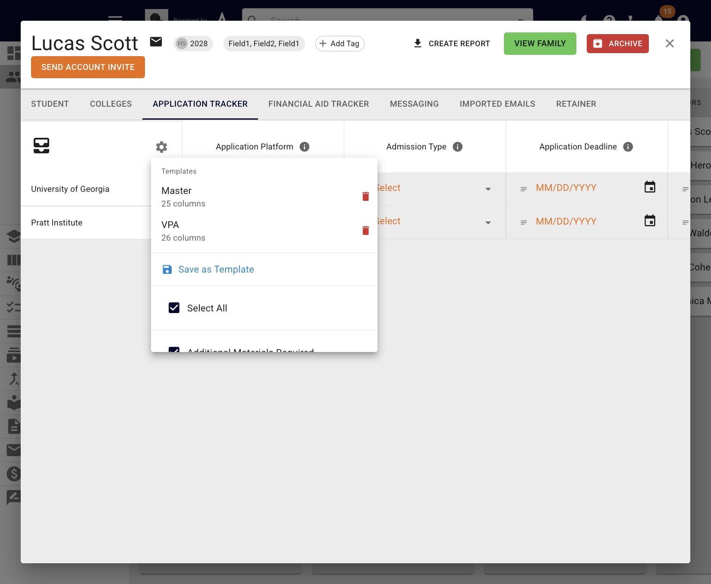This screenshot has width=711, height=584.
Task: Click the dashboard icon in left sidebar
Action: (13, 53)
